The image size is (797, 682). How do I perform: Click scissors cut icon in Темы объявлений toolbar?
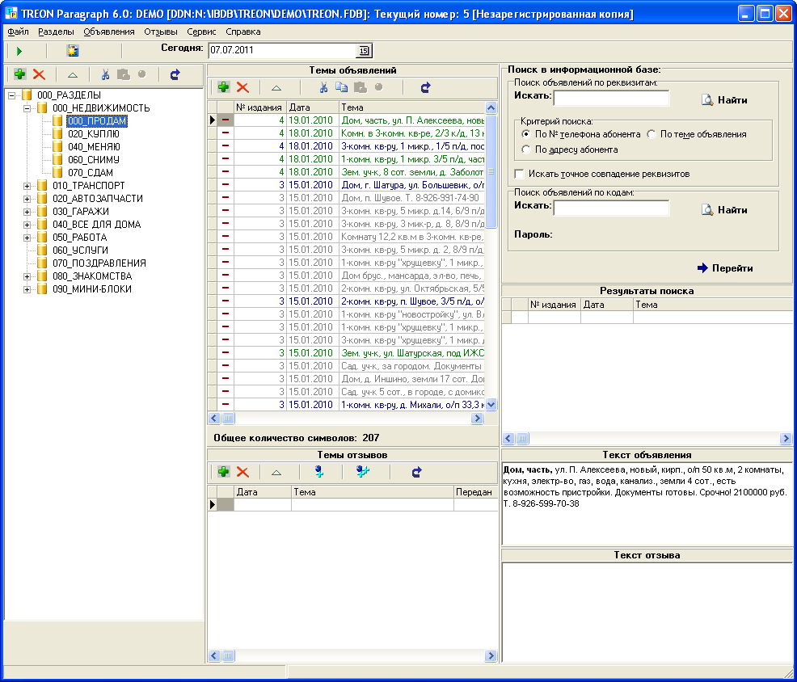(323, 87)
